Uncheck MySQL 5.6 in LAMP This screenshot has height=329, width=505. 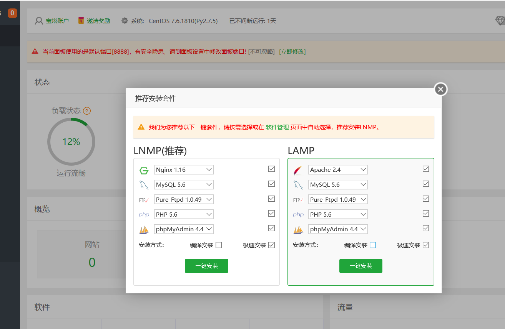click(425, 184)
